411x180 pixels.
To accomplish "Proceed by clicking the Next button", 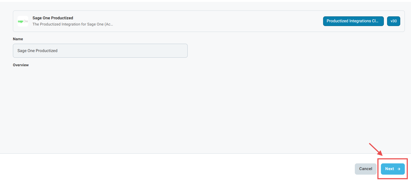I will click(x=392, y=169).
